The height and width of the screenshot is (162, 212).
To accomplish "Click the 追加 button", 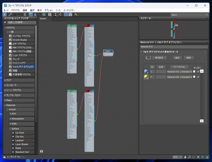I will (177, 58).
